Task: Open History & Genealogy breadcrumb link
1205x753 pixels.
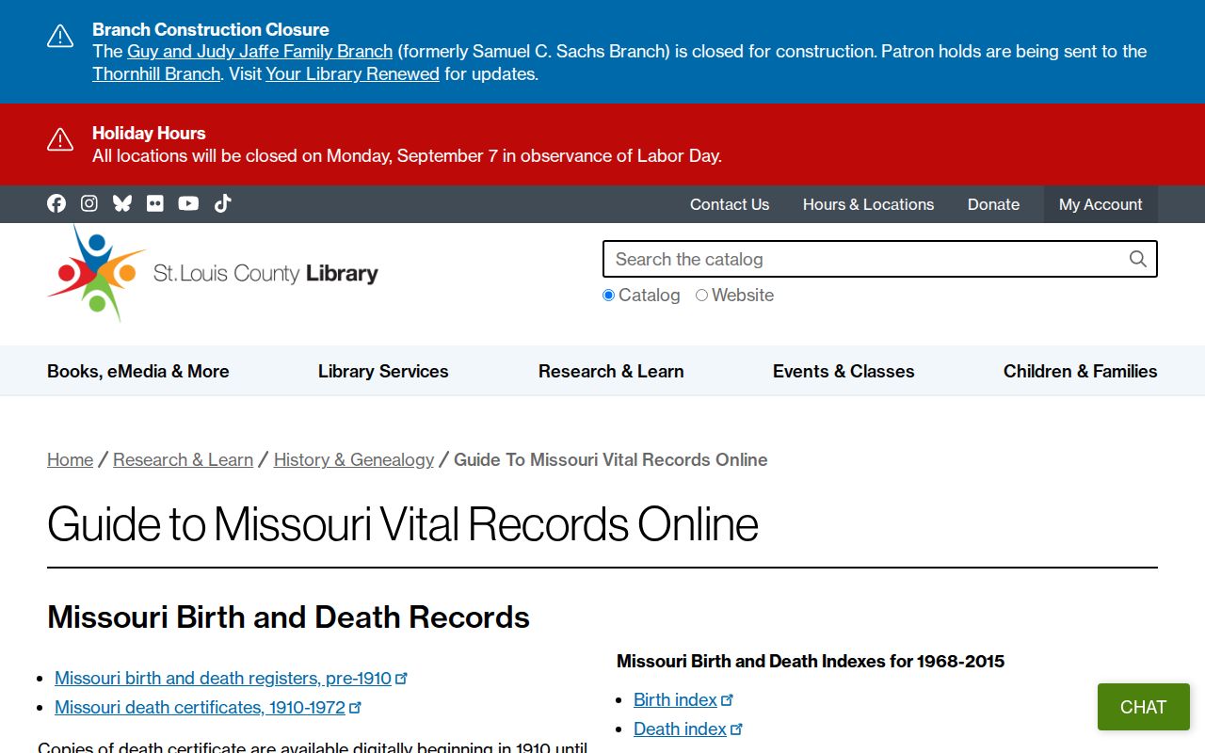Action: point(354,459)
